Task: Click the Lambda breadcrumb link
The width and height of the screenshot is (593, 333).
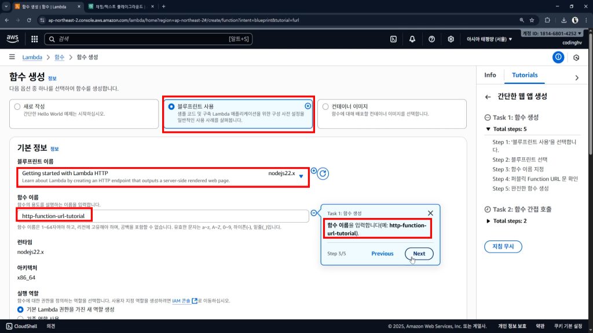Action: pos(32,57)
